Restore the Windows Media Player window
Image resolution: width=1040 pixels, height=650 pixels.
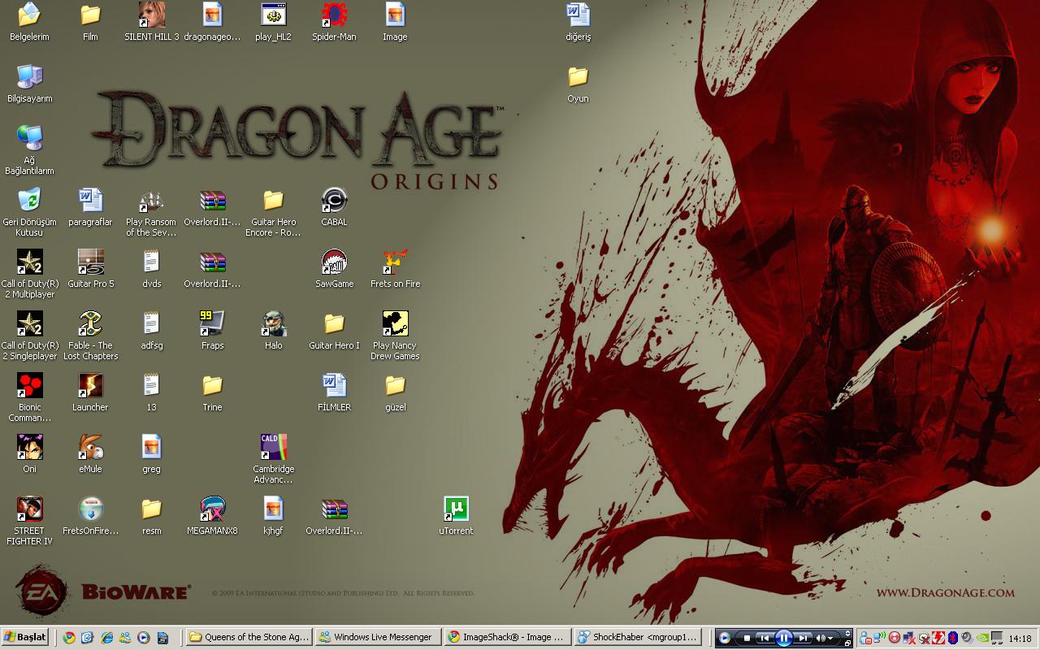pyautogui.click(x=847, y=643)
